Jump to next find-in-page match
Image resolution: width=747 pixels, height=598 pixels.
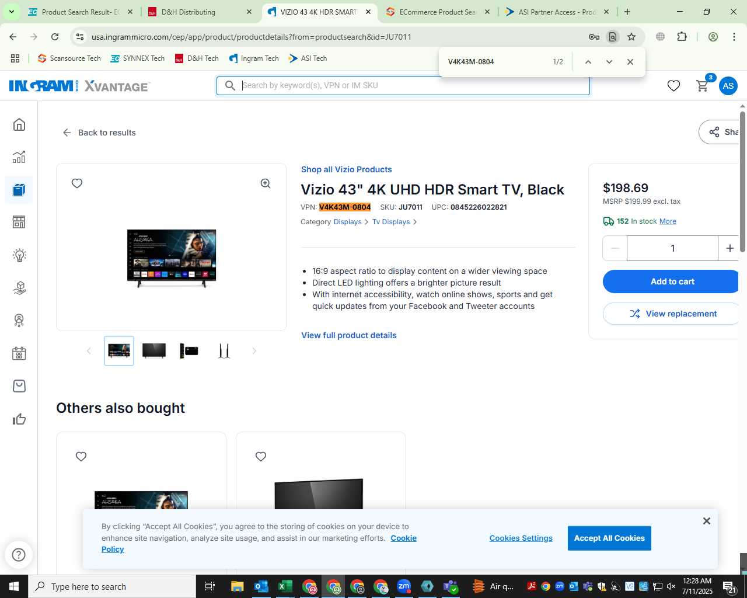pyautogui.click(x=609, y=62)
